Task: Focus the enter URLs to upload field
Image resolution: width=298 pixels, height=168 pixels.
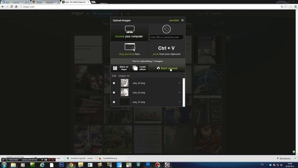Action: tap(167, 37)
